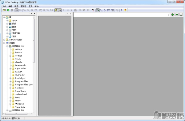Expand the 本地磁盘 (D:) node
The image size is (185, 121).
click(7, 110)
